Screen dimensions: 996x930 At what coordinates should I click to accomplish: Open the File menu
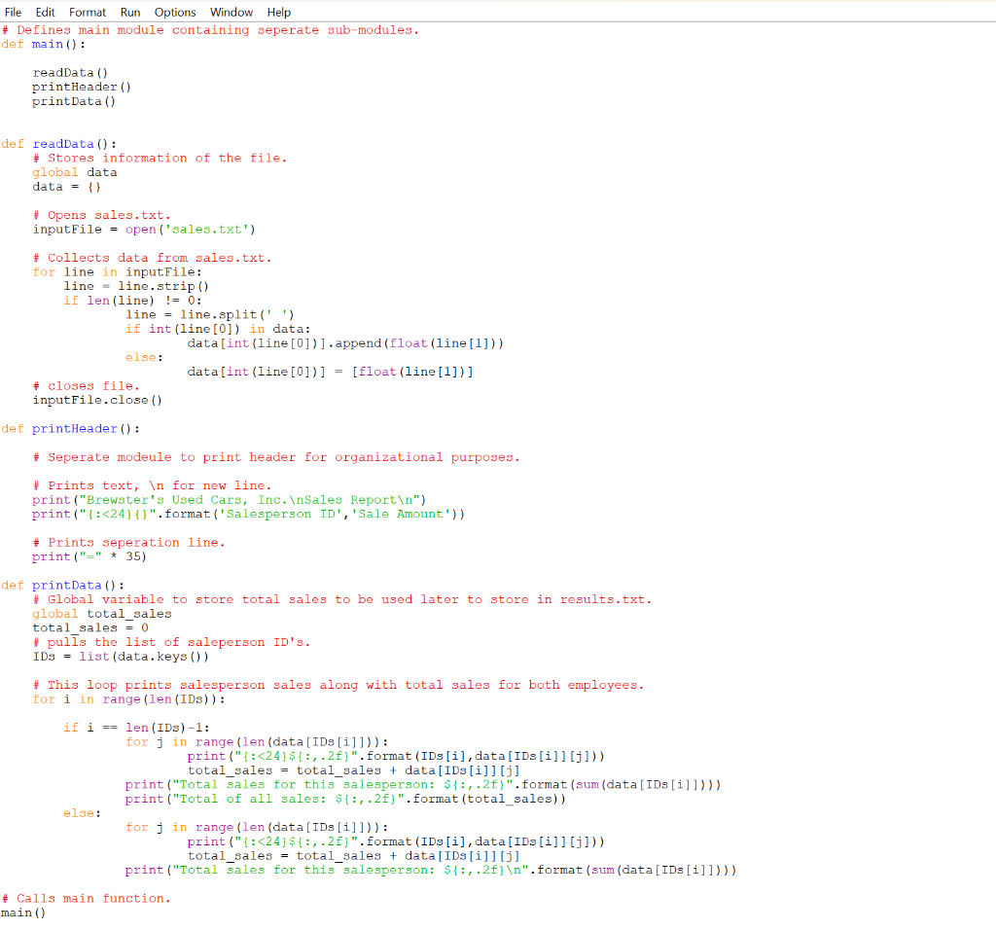click(x=14, y=12)
